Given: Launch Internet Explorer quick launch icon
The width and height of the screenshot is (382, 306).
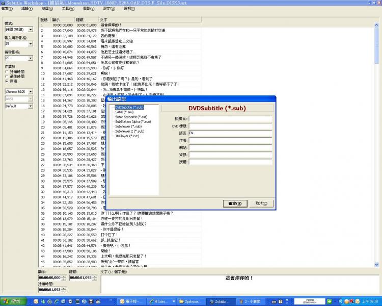Looking at the screenshot, I should (57, 301).
